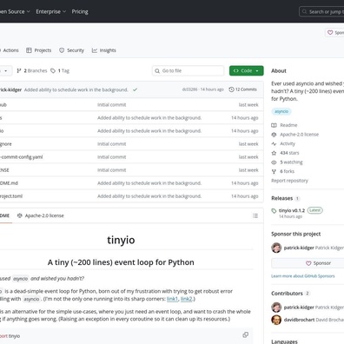The width and height of the screenshot is (344, 344).
Task: Click the heart icon in Sponsor button
Action: click(308, 263)
